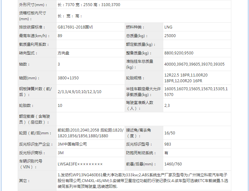
Task: Select the dimensions value 长:7370 宽:2550
Action: (x=75, y=5)
